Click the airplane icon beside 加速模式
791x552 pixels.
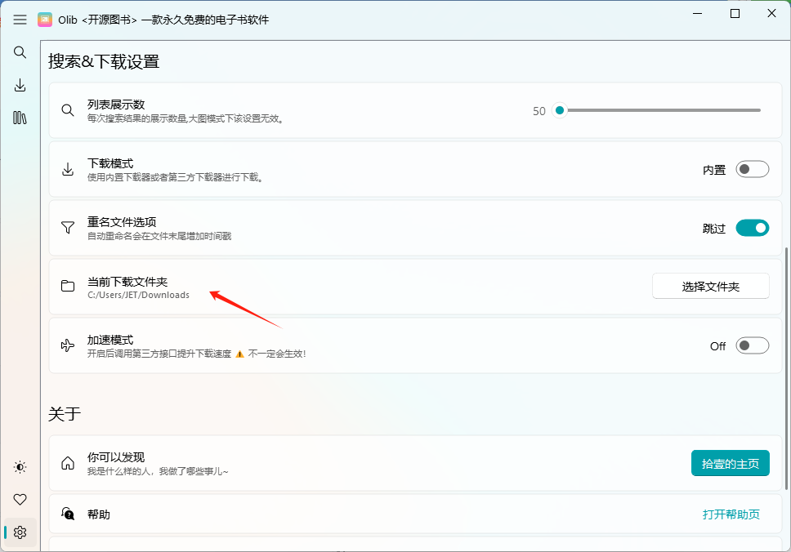tap(68, 345)
